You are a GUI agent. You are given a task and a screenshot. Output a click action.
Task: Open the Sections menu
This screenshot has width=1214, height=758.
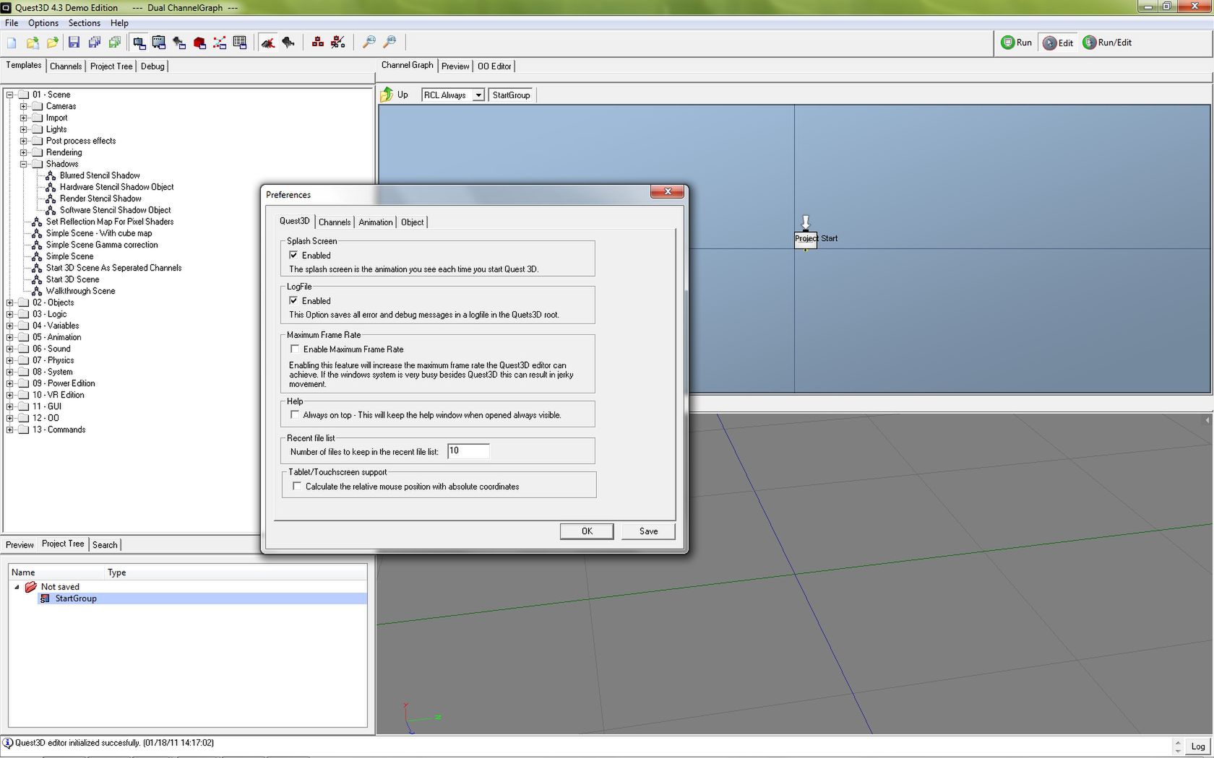[85, 23]
